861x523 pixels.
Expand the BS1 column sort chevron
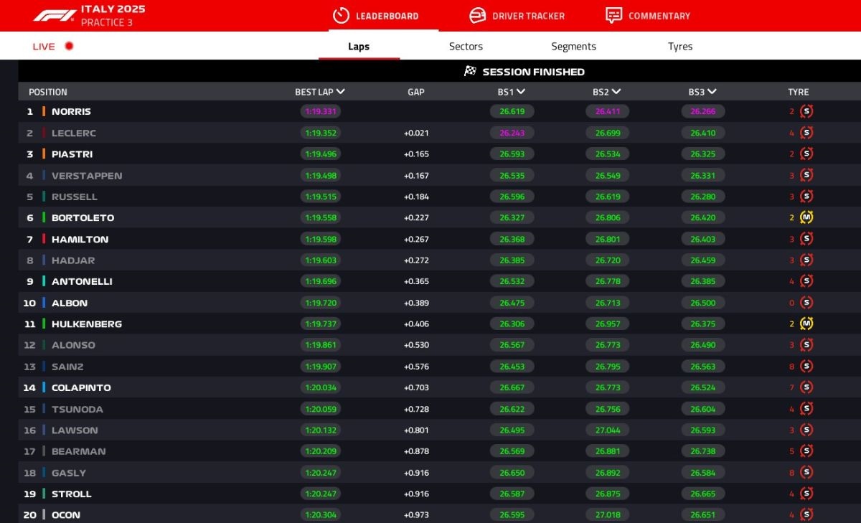click(521, 91)
